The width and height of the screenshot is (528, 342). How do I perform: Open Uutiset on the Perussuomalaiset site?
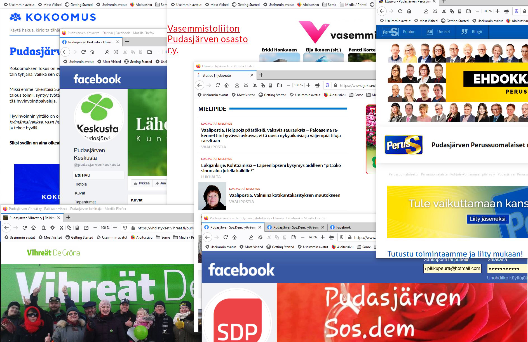pyautogui.click(x=443, y=32)
